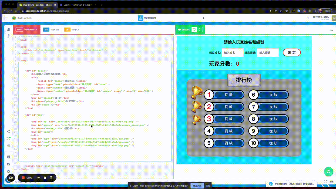Delete the Loom recording with trash icon

51,178
